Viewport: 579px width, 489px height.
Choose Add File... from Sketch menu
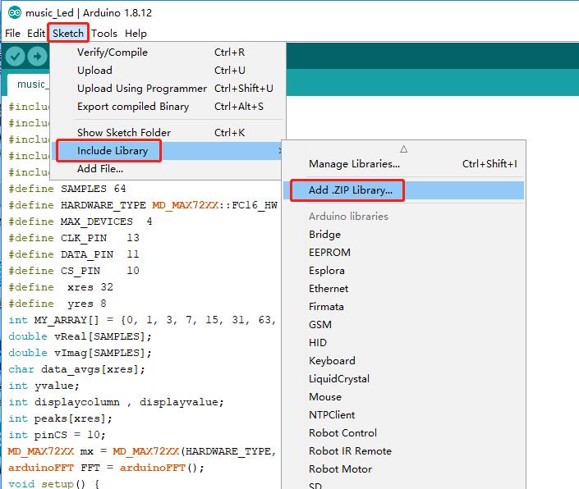99,169
